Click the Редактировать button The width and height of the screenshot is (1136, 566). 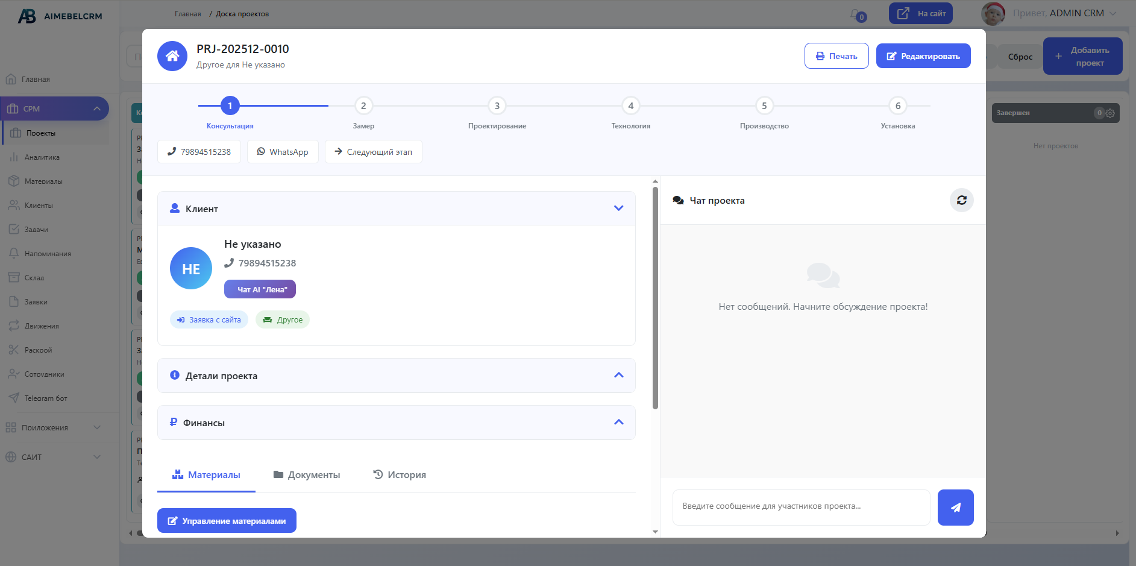tap(923, 56)
